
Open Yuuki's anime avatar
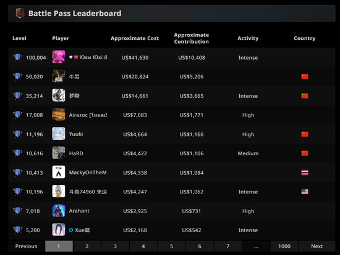[x=59, y=134]
